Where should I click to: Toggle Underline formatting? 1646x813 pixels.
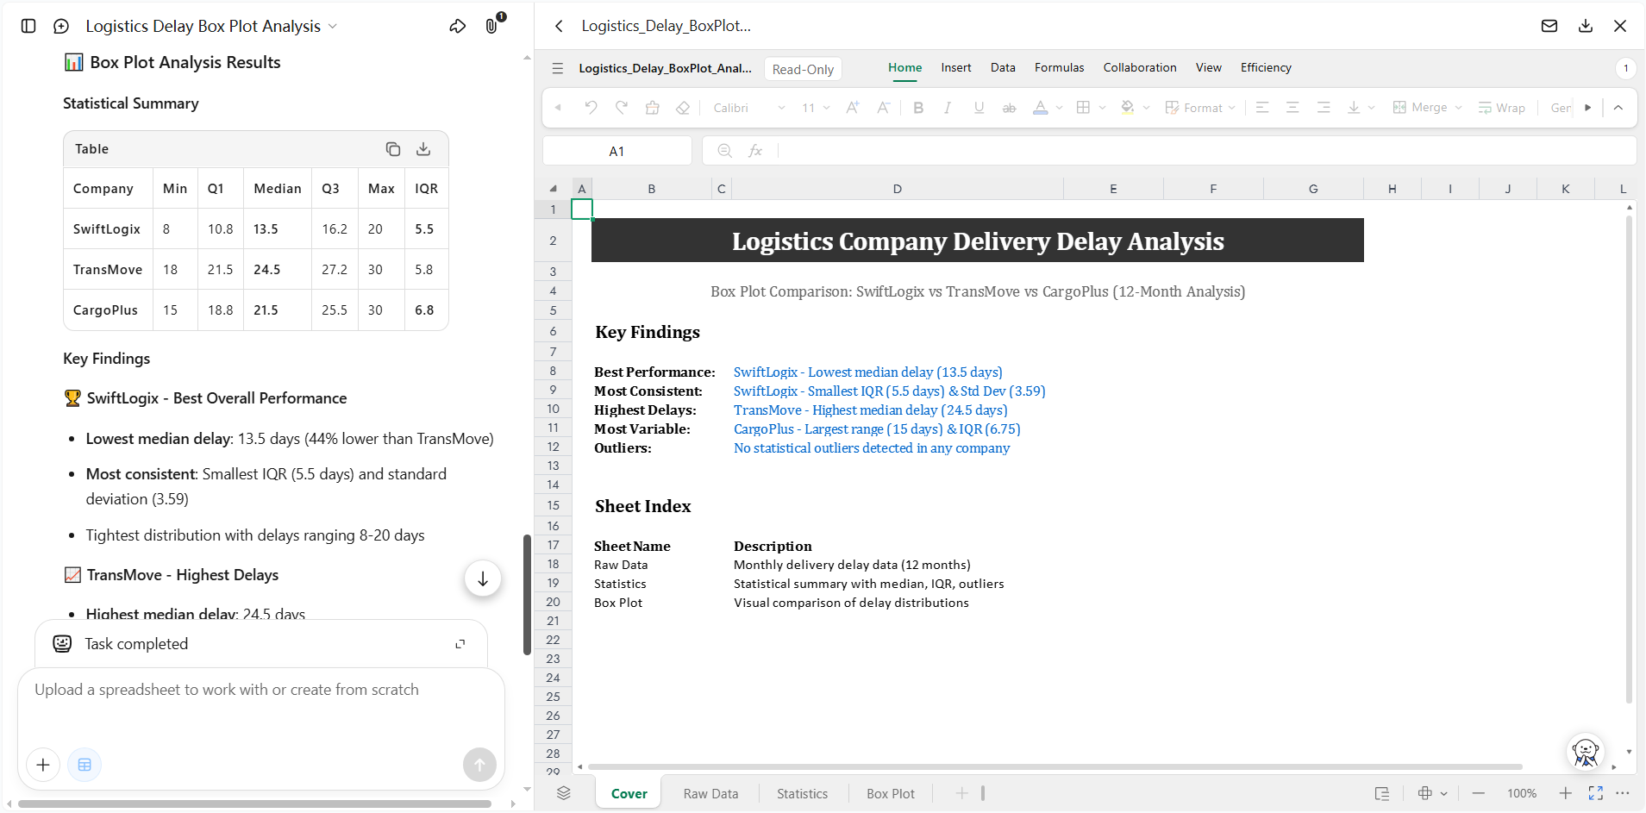(979, 108)
